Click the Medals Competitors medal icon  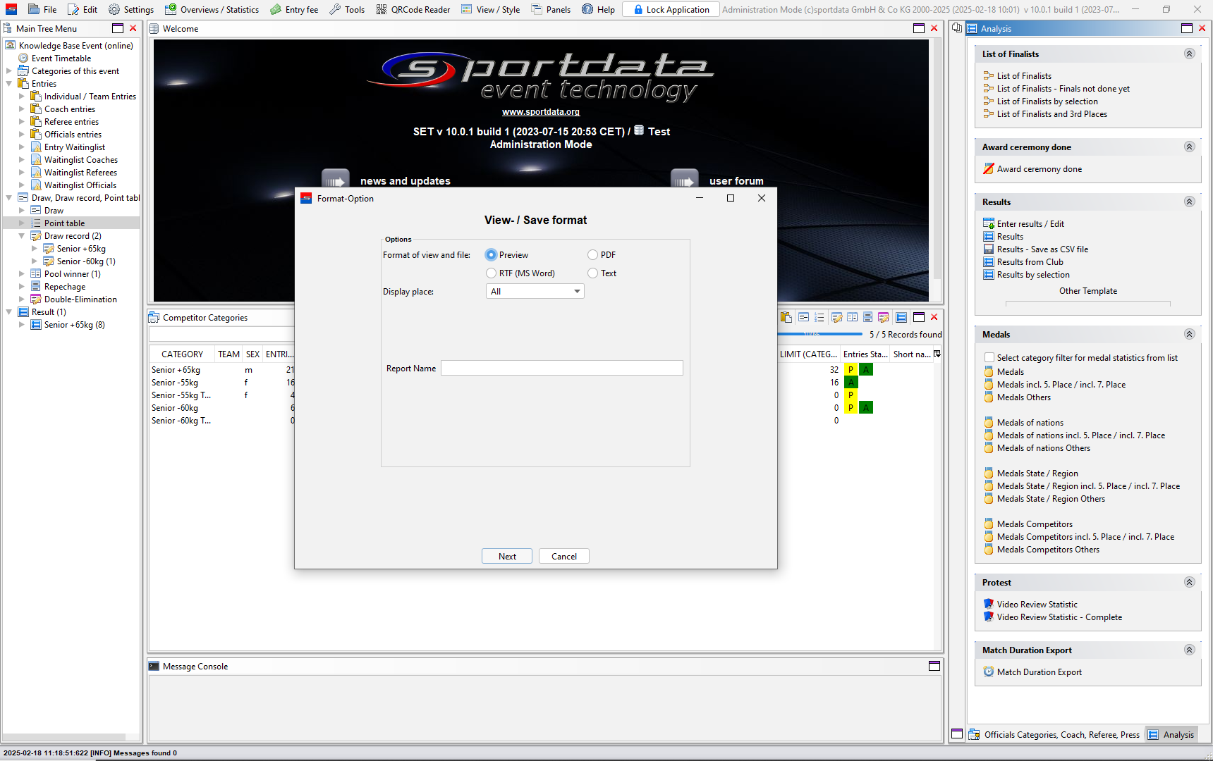coord(989,524)
